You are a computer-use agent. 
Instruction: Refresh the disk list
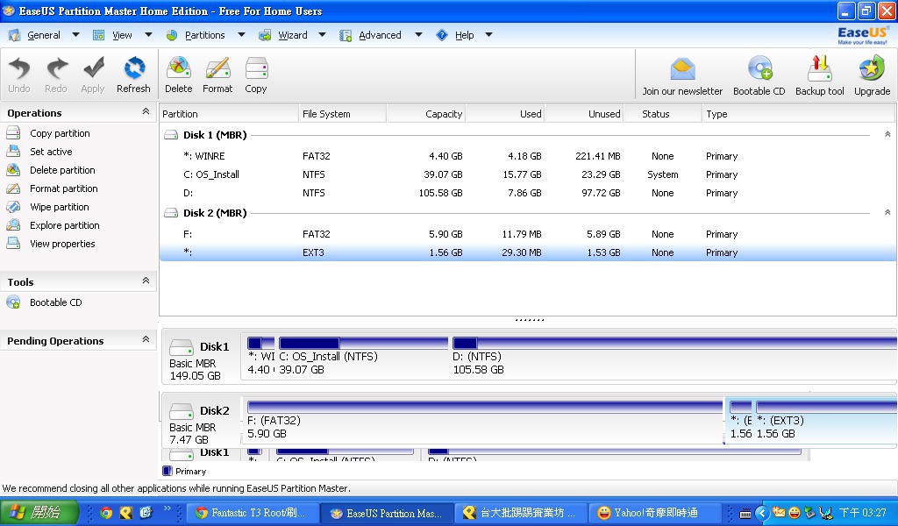click(x=133, y=75)
